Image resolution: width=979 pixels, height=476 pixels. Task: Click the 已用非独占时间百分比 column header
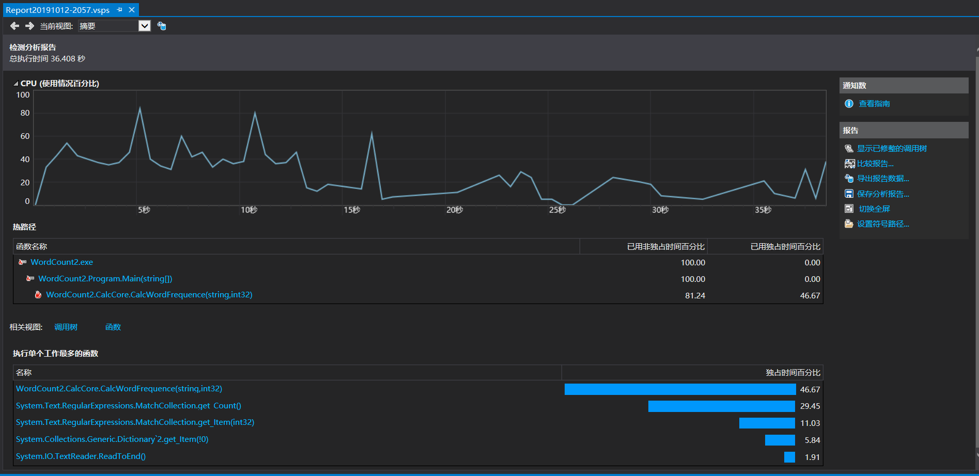tap(644, 247)
